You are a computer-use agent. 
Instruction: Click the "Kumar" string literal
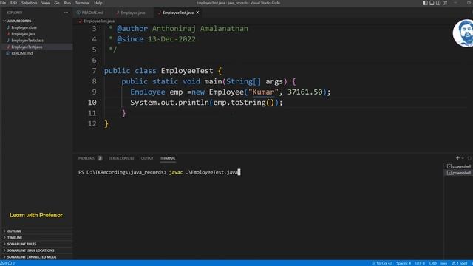(263, 92)
